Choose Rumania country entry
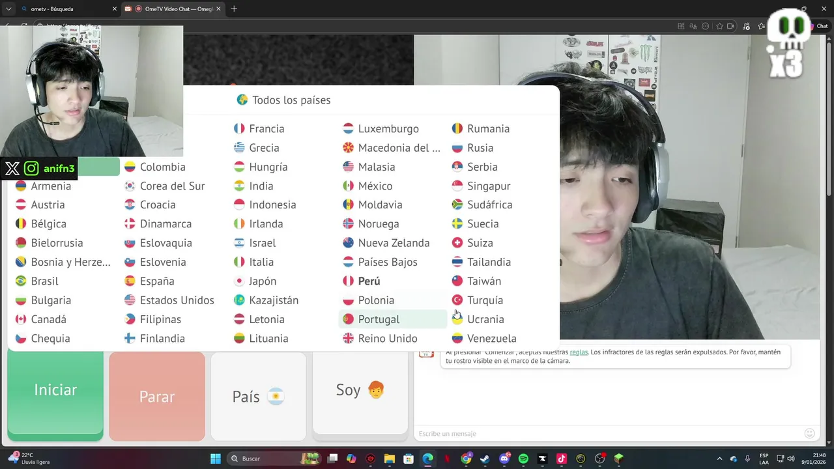Image resolution: width=834 pixels, height=469 pixels. [x=481, y=129]
